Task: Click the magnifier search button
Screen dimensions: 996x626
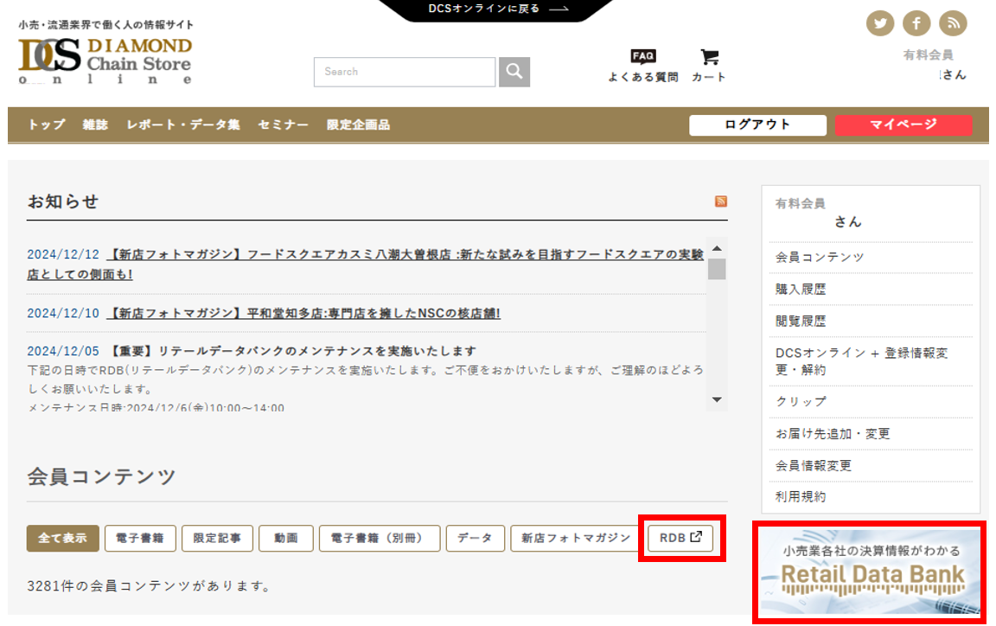Action: pyautogui.click(x=514, y=72)
